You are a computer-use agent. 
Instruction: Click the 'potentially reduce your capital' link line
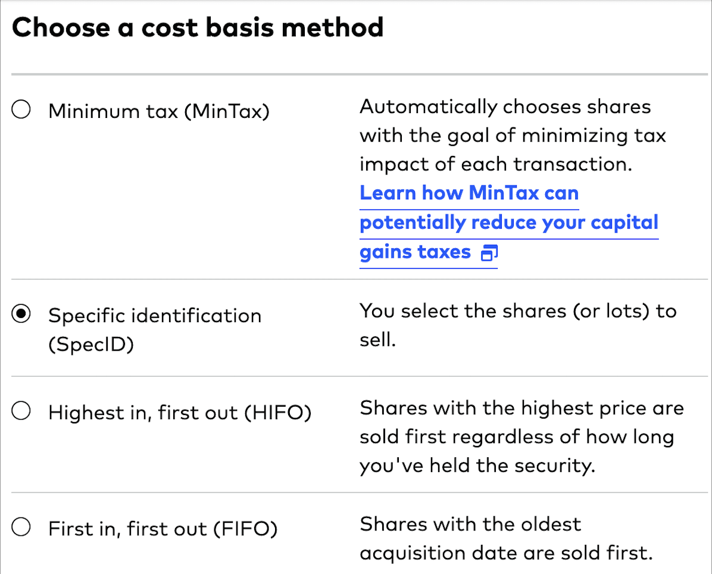(509, 222)
